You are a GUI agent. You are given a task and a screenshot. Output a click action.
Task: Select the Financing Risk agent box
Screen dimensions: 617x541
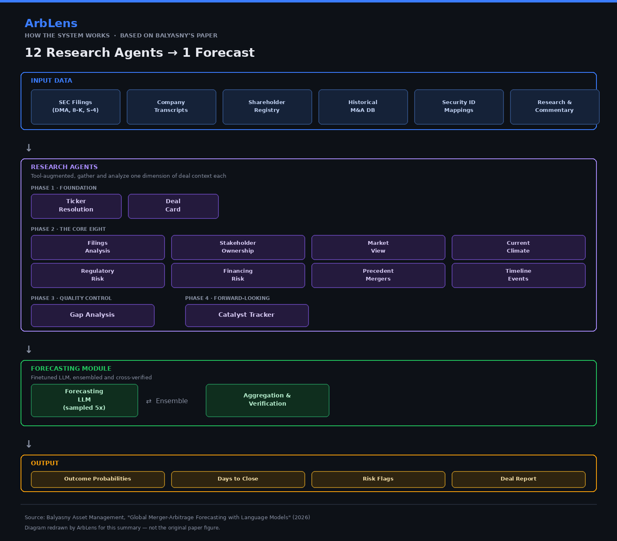[238, 275]
